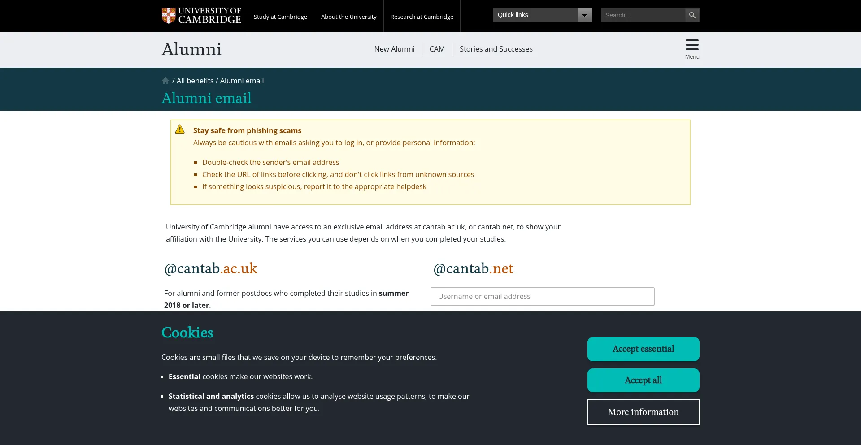
Task: Open the Quick links dropdown
Action: coord(543,15)
